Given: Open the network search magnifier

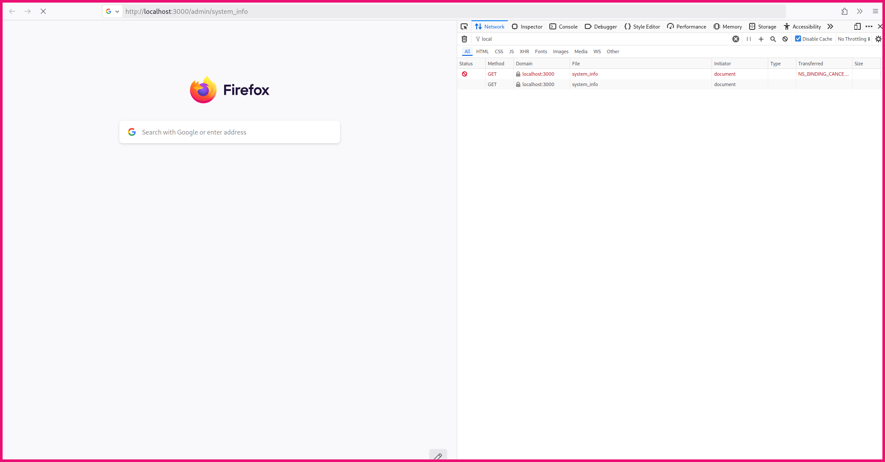Looking at the screenshot, I should [773, 39].
